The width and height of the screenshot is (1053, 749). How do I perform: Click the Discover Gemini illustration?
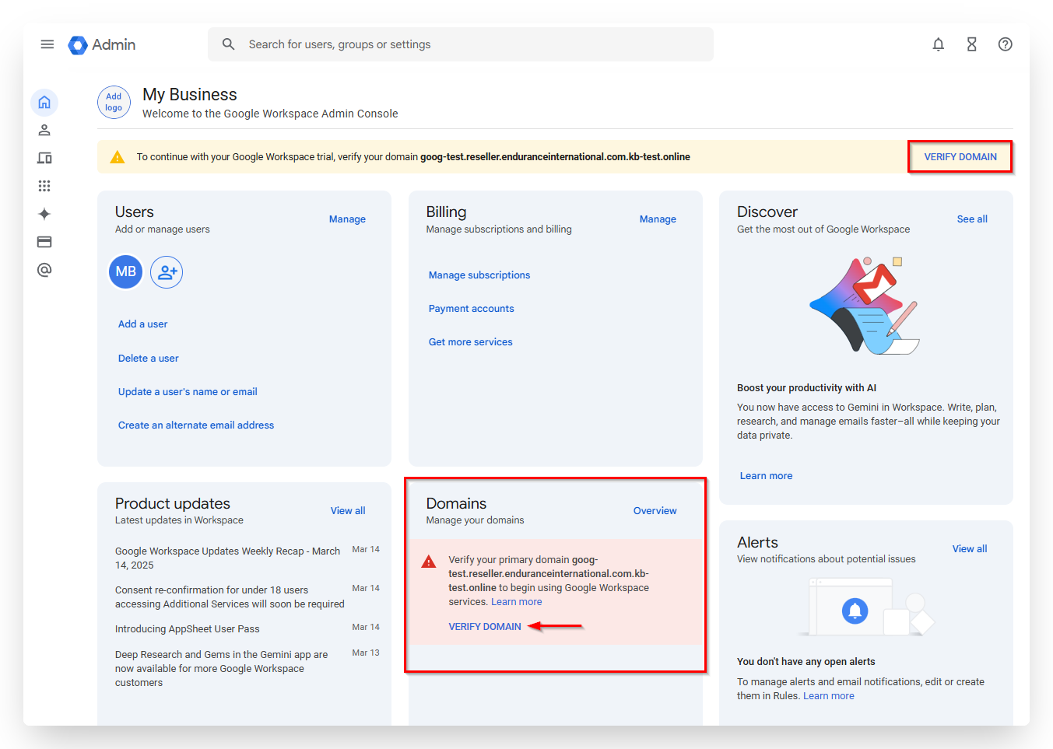pyautogui.click(x=865, y=306)
